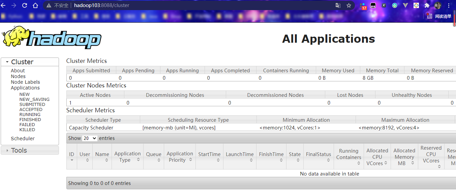The image size is (456, 191).
Task: Collapse the Cluster section in sidebar
Action: 30,62
